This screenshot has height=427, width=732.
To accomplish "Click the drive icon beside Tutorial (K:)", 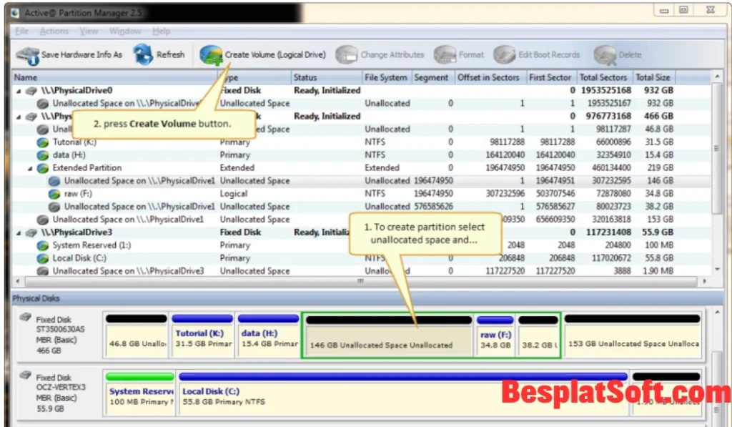I will pos(42,142).
